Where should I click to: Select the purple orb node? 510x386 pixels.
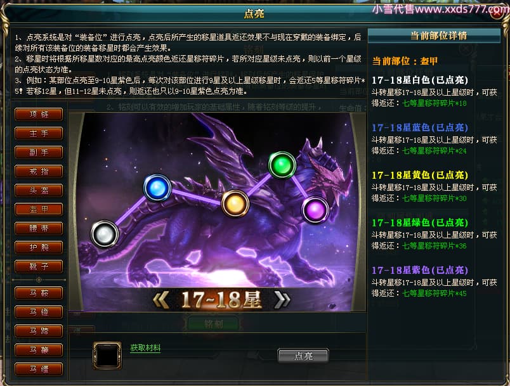pos(315,210)
